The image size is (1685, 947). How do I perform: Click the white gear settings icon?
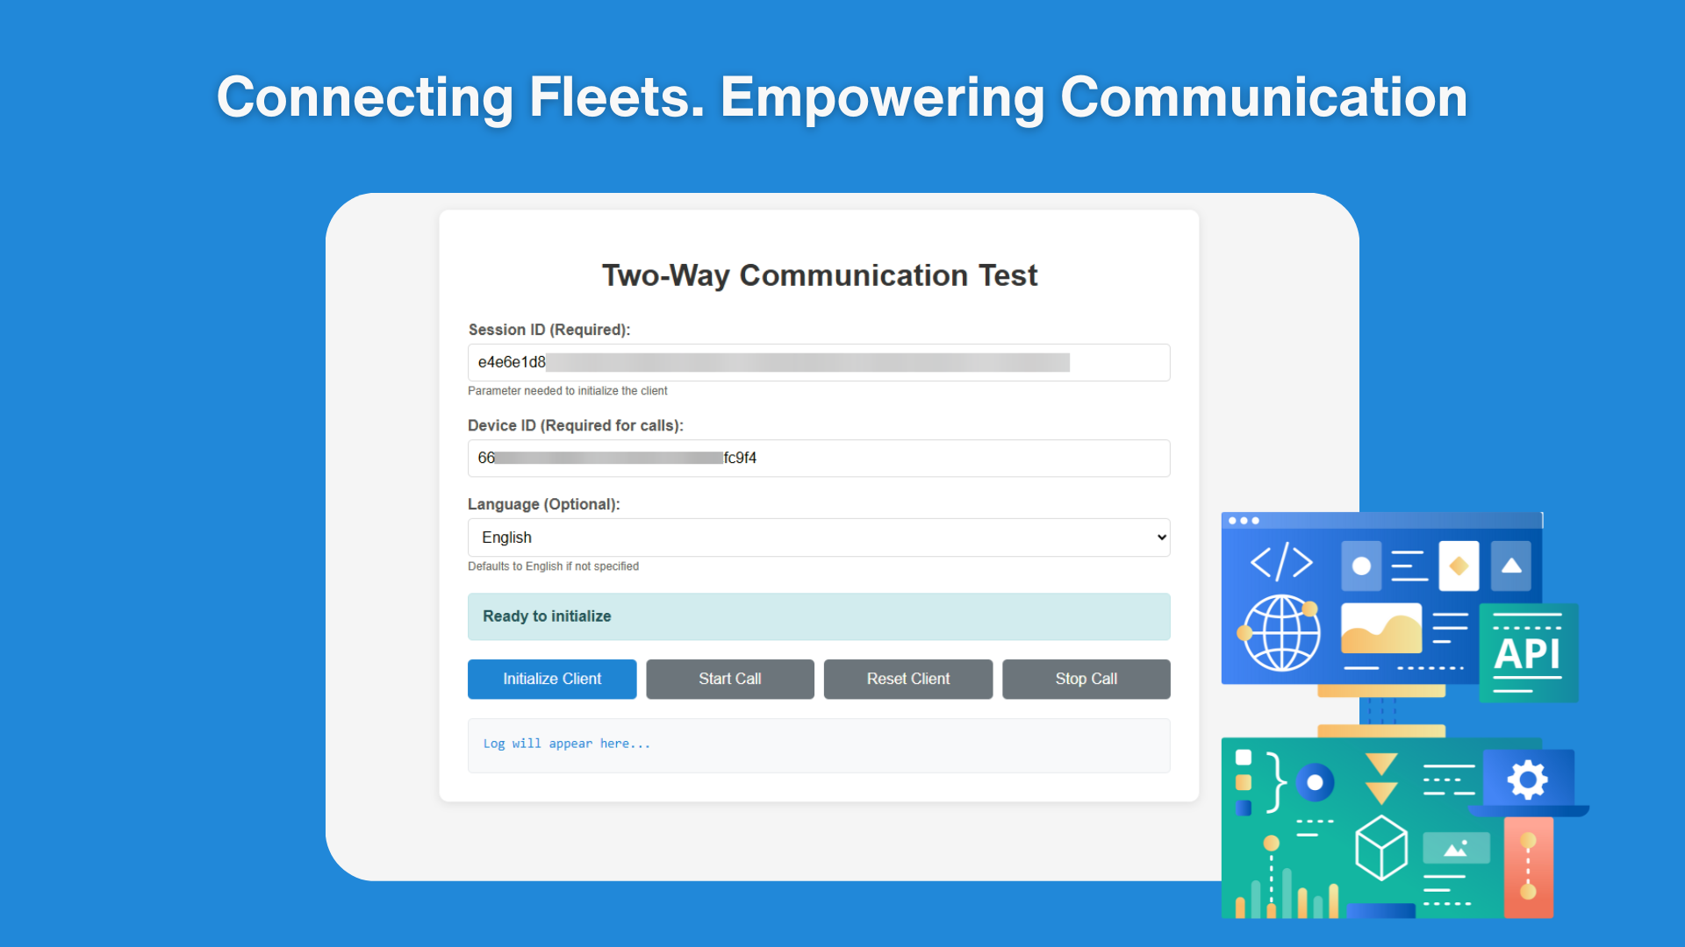coord(1527,779)
